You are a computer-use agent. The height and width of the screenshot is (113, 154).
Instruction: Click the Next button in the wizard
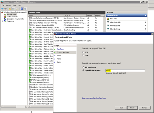click(132, 108)
